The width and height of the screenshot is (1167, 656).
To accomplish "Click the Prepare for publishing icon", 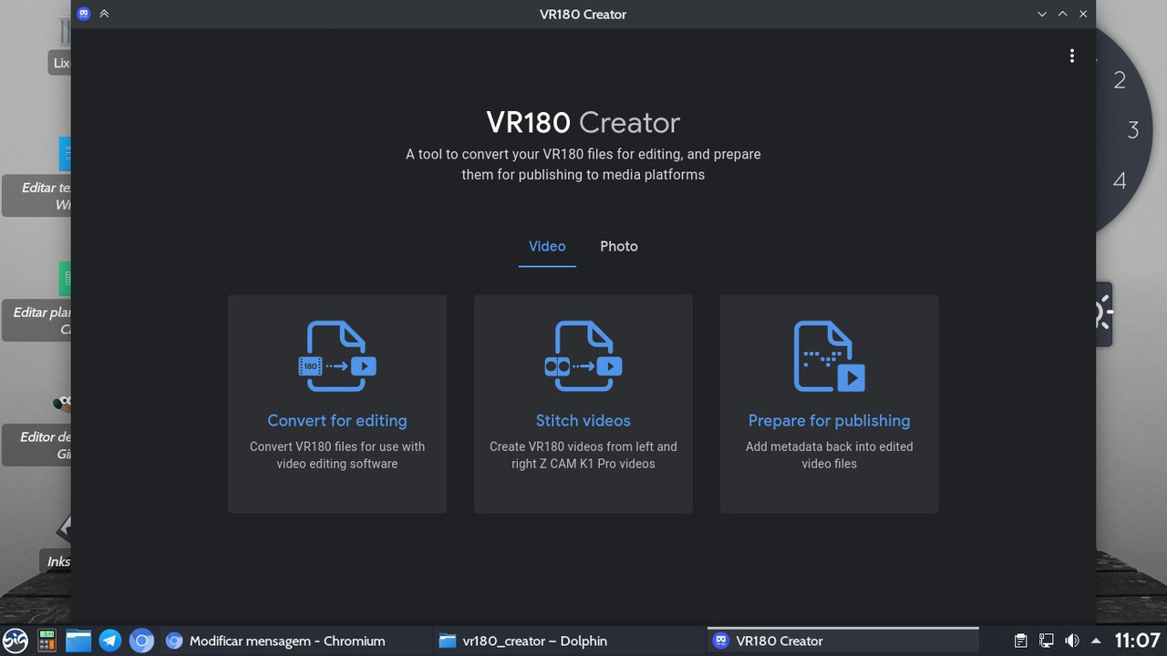I will coord(830,356).
